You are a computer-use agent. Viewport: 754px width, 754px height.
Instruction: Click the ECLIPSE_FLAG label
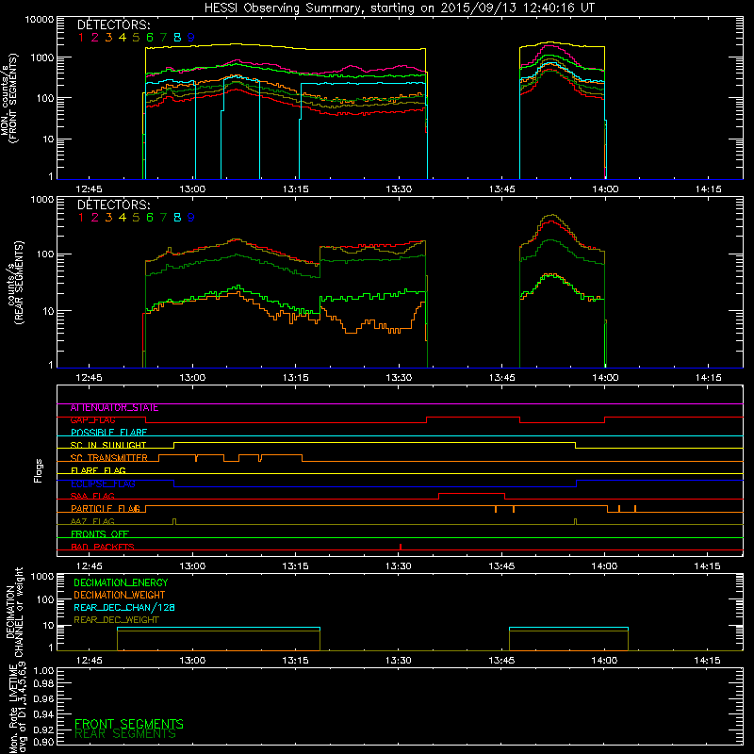click(103, 484)
